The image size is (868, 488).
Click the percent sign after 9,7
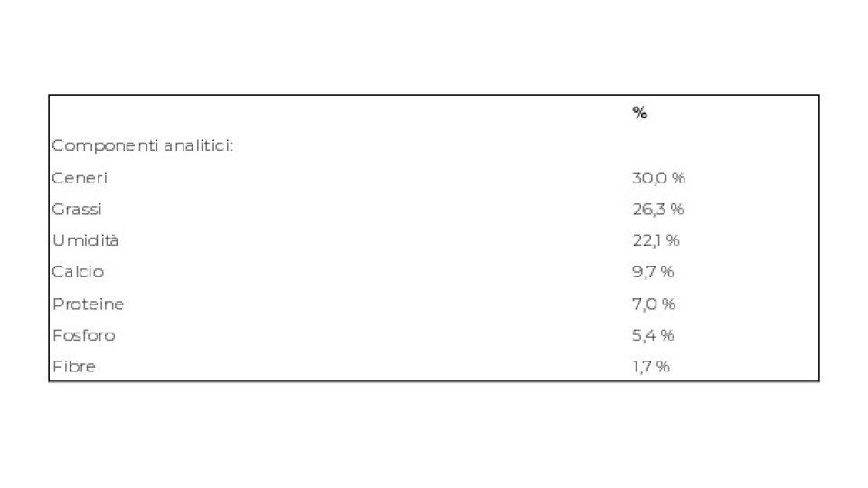(667, 272)
